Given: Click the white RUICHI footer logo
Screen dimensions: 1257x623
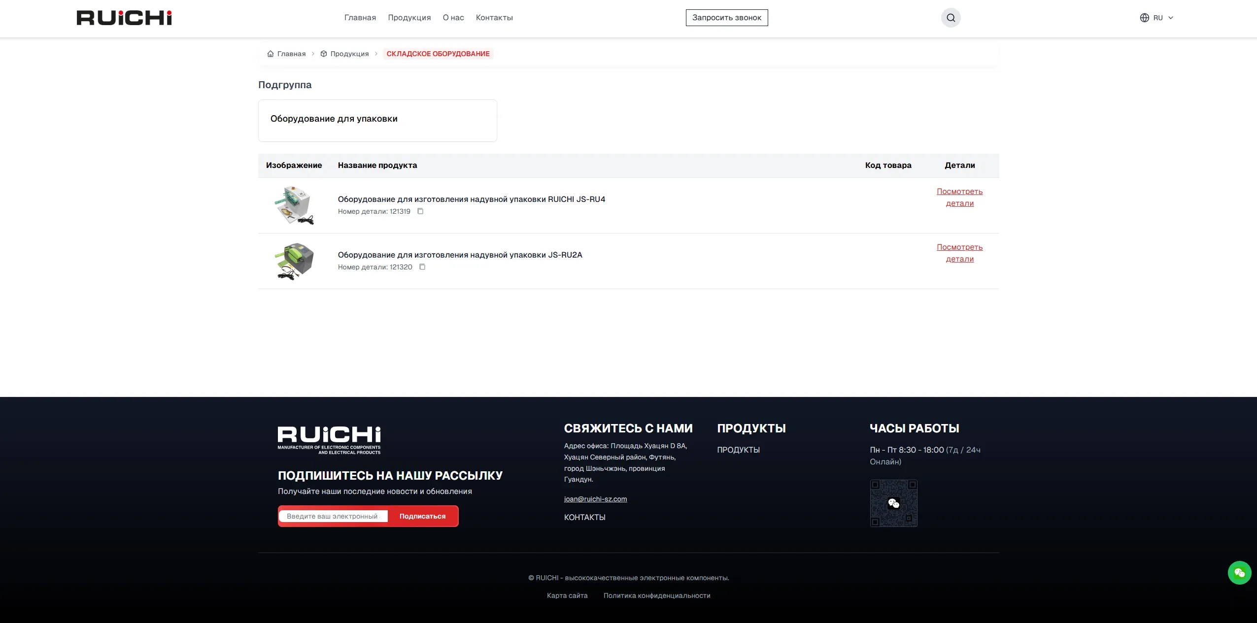Looking at the screenshot, I should click(x=329, y=440).
